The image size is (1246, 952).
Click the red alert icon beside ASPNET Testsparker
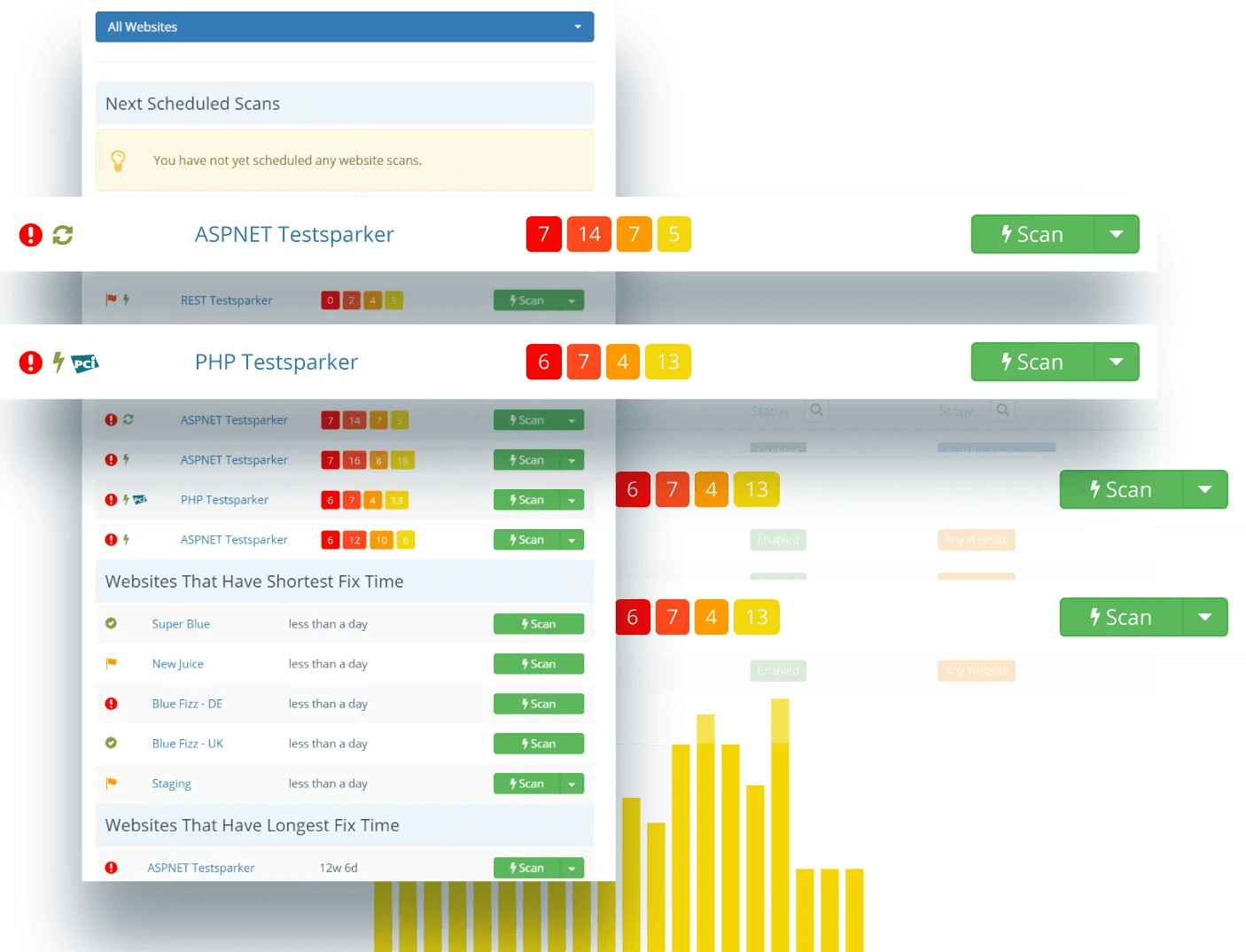[x=30, y=234]
